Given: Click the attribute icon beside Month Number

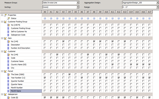Looking at the screenshot, I should 8,88.
